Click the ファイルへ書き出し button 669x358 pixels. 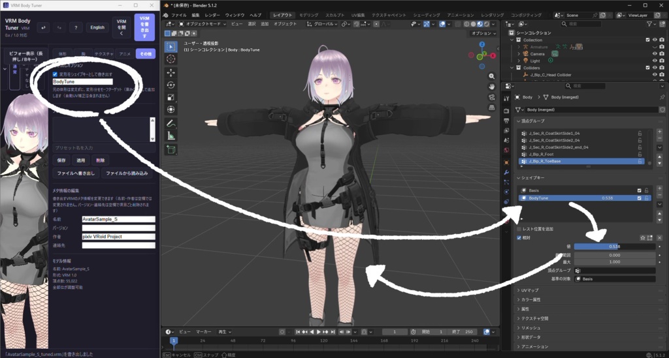click(x=76, y=173)
